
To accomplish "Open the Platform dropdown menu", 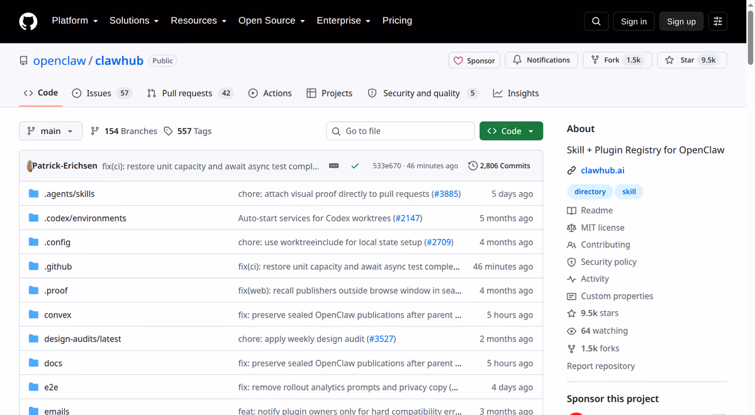I will click(75, 21).
